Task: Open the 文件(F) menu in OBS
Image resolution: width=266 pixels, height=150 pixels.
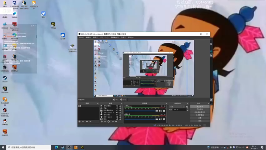Action: click(x=81, y=37)
